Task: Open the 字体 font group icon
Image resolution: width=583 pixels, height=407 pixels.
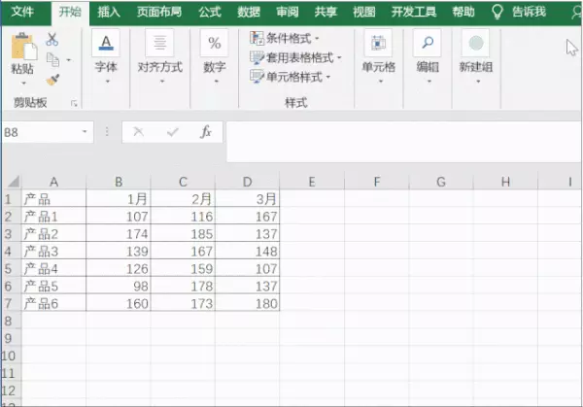Action: [106, 43]
